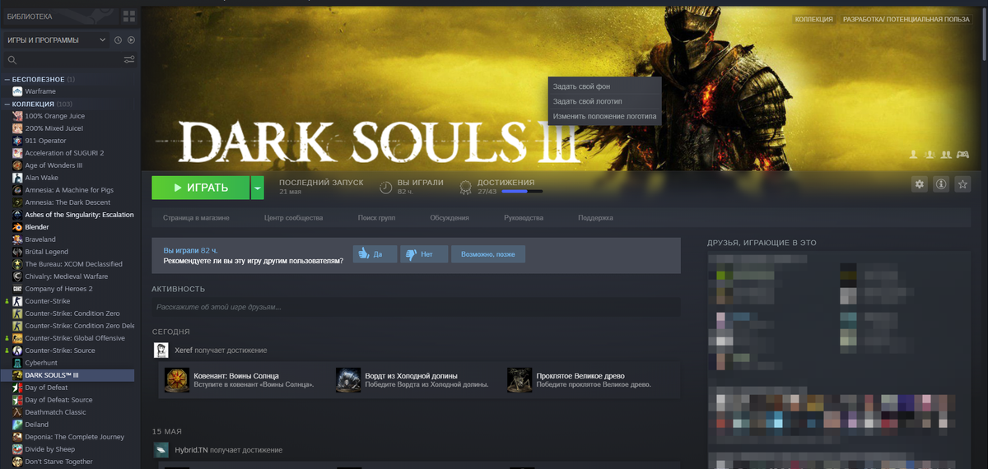Add DARK SOULS III to favorites star
Viewport: 988px width, 469px height.
tap(962, 184)
